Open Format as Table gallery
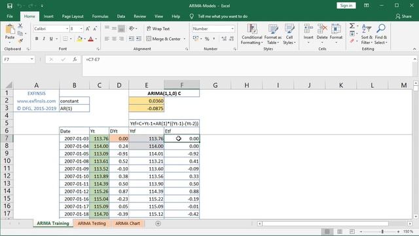Viewport: 419px width, 236px height. [x=273, y=34]
